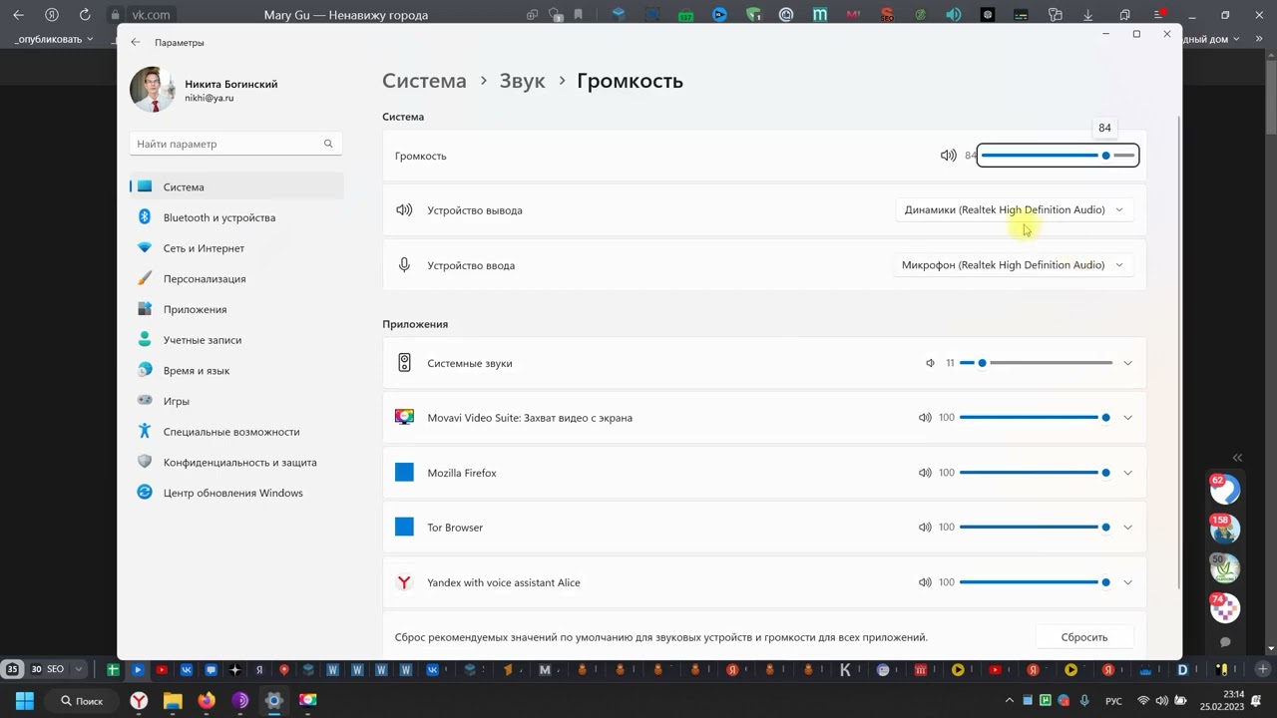Go to Система breadcrumb link
The height and width of the screenshot is (718, 1277).
[424, 81]
